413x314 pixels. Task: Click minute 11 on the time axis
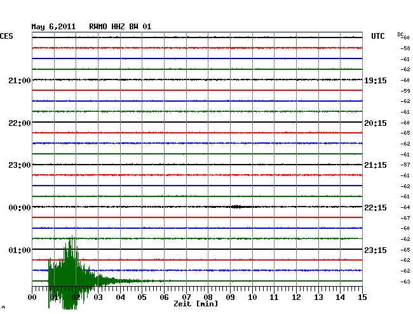tap(274, 297)
